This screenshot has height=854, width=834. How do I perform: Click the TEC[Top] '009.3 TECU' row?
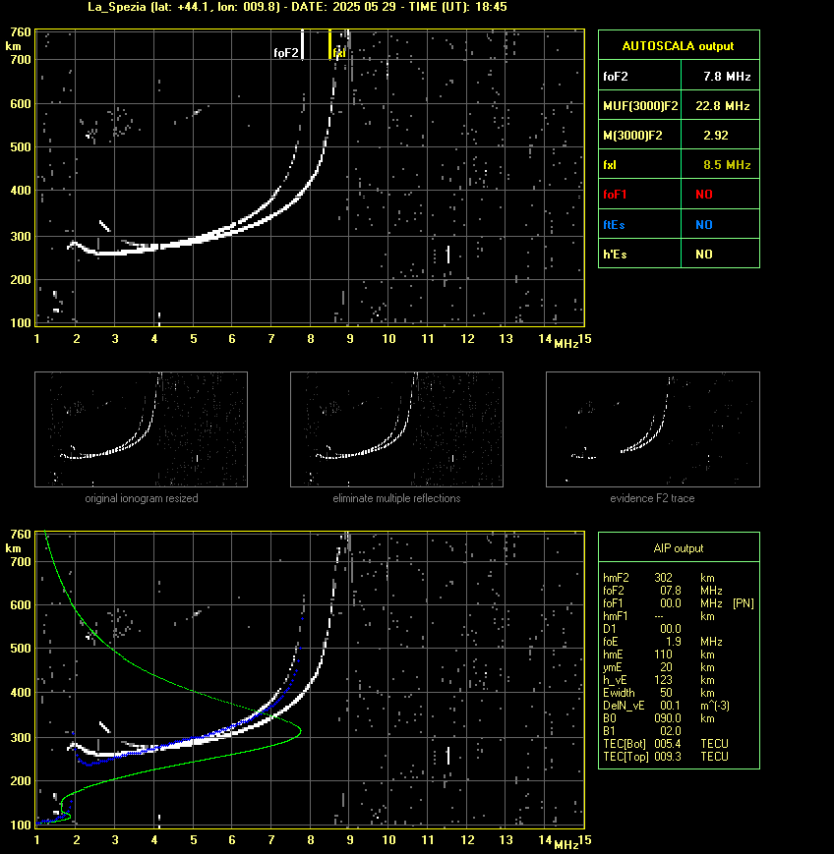666,757
